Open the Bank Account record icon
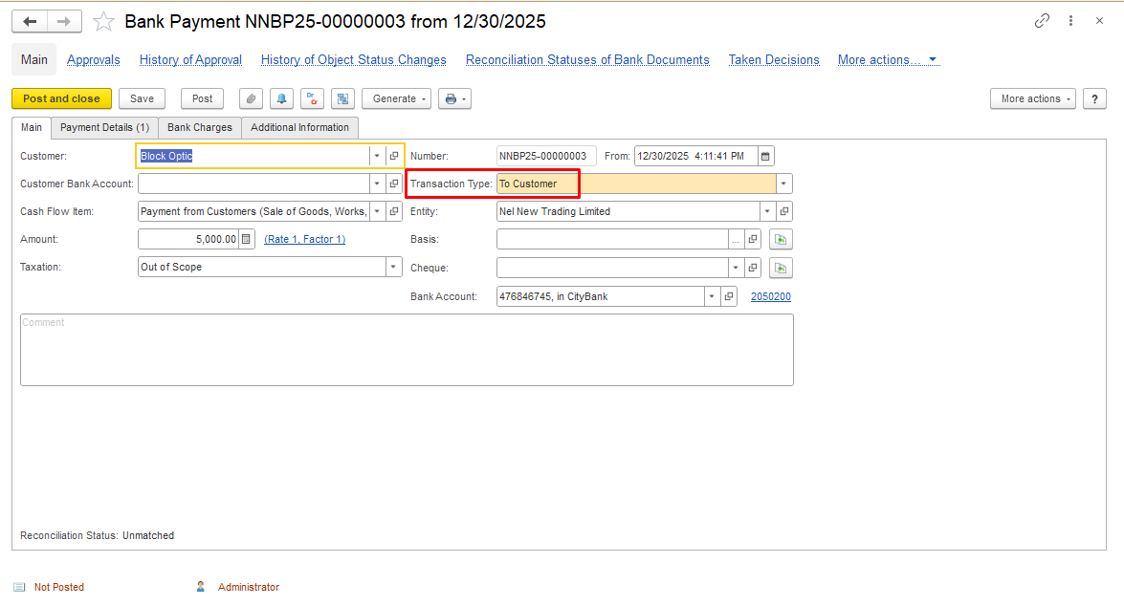 pyautogui.click(x=729, y=296)
